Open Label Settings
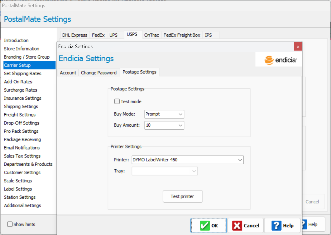This screenshot has width=331, height=235. 18,189
